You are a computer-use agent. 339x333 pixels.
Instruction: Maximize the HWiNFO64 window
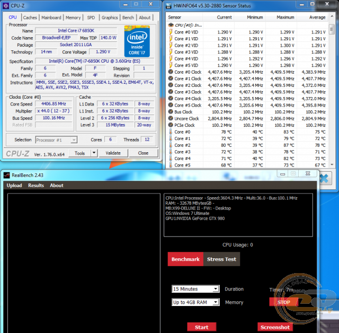pos(313,4)
